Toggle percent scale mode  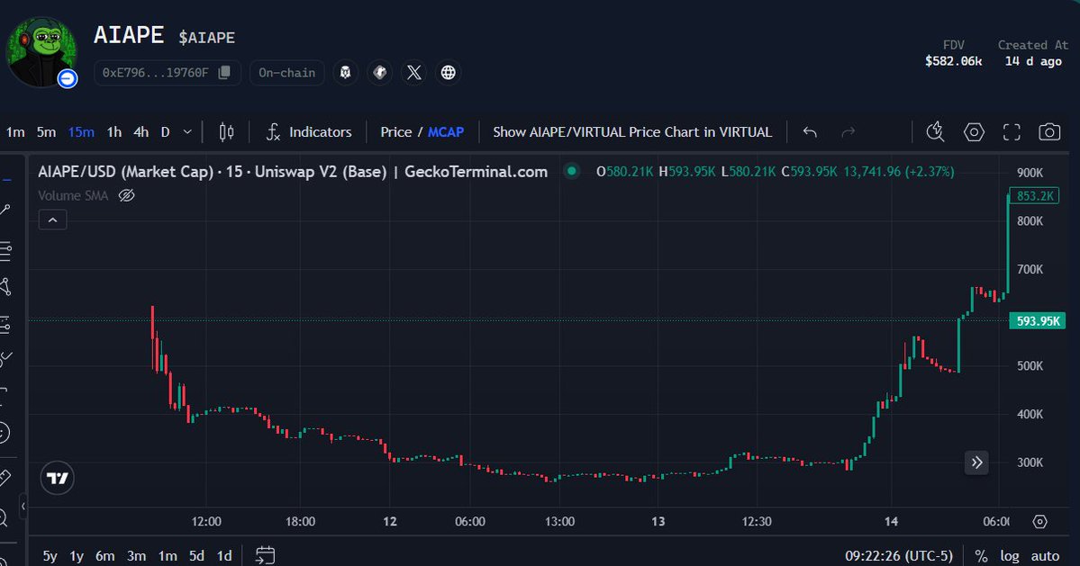(x=982, y=556)
